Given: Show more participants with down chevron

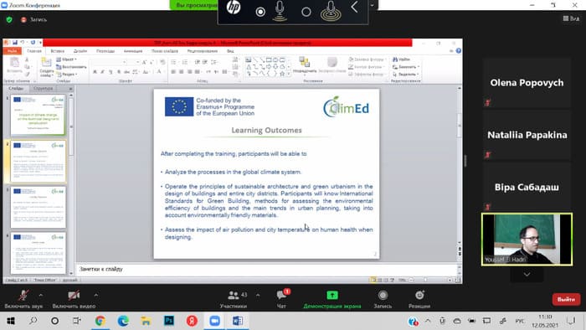Looking at the screenshot, I should point(527,275).
